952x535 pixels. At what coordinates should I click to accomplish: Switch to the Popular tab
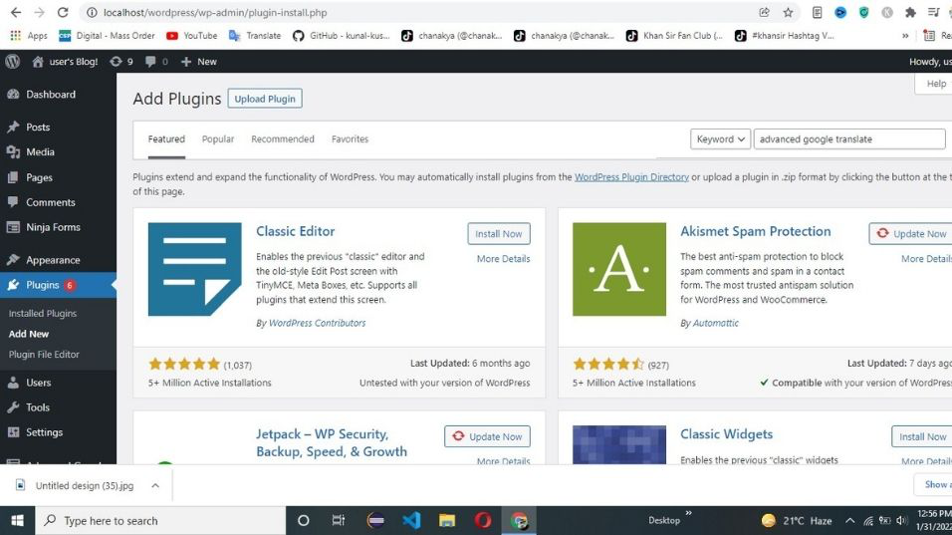pyautogui.click(x=218, y=139)
